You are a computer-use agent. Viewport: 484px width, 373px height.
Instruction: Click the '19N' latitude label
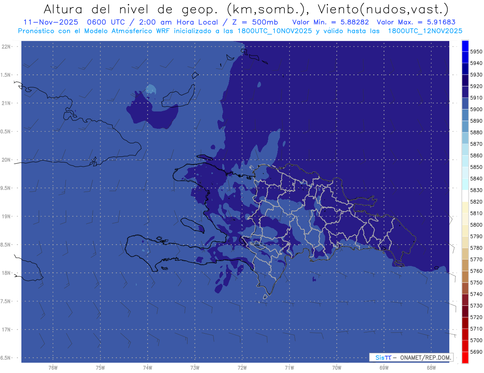click(6, 216)
